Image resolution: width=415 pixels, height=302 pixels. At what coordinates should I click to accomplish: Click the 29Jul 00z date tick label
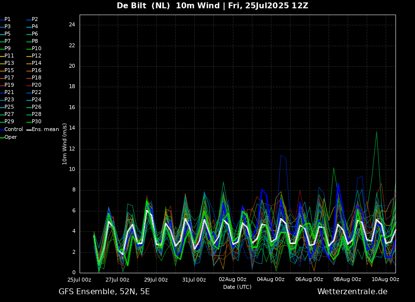tap(156, 280)
